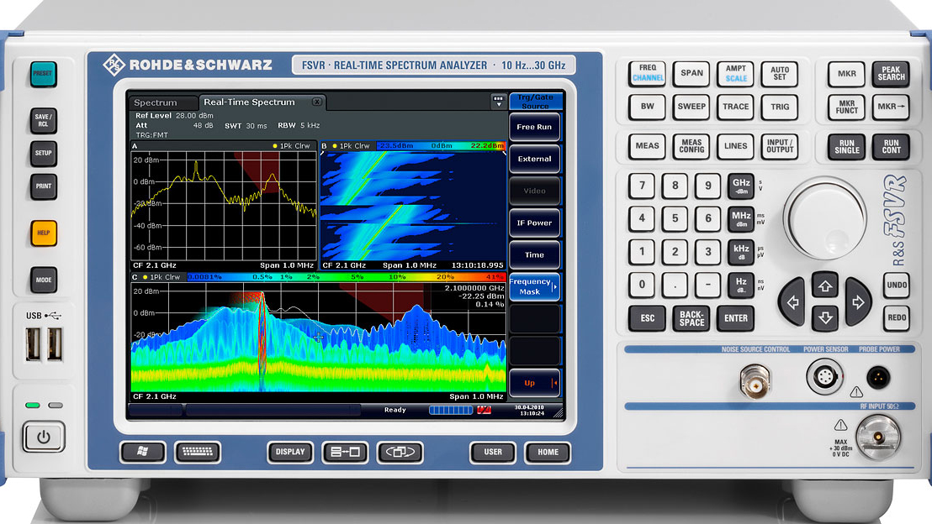
Task: Click the persistence percentage color bar
Action: [x=346, y=277]
